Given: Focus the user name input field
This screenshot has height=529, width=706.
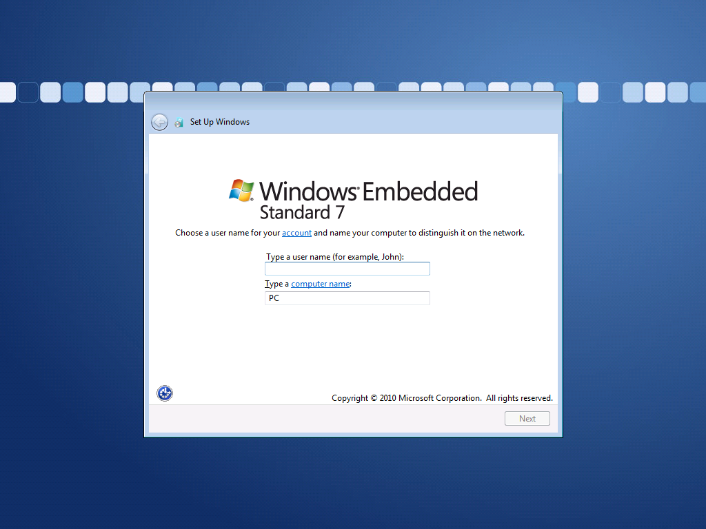Looking at the screenshot, I should point(347,269).
